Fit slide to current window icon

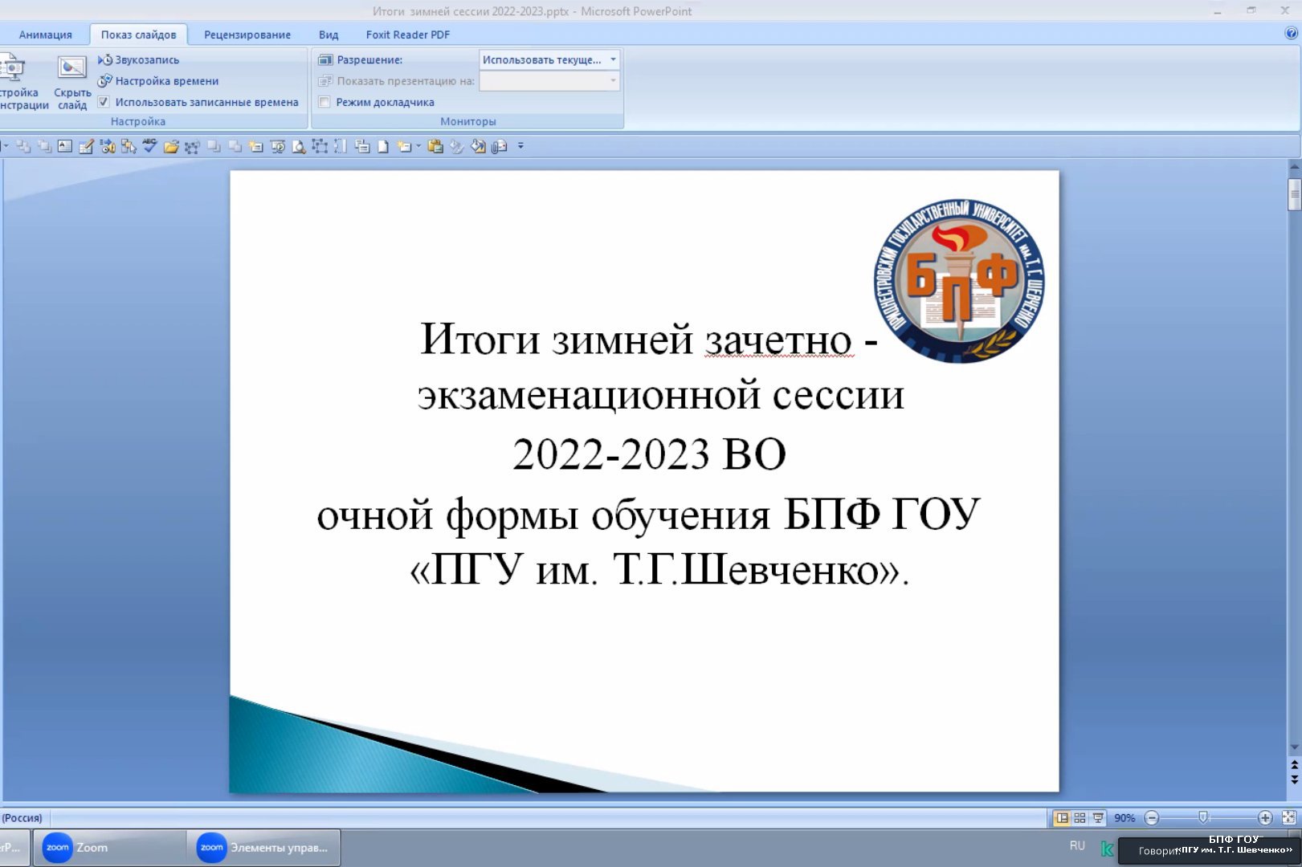[x=1289, y=818]
